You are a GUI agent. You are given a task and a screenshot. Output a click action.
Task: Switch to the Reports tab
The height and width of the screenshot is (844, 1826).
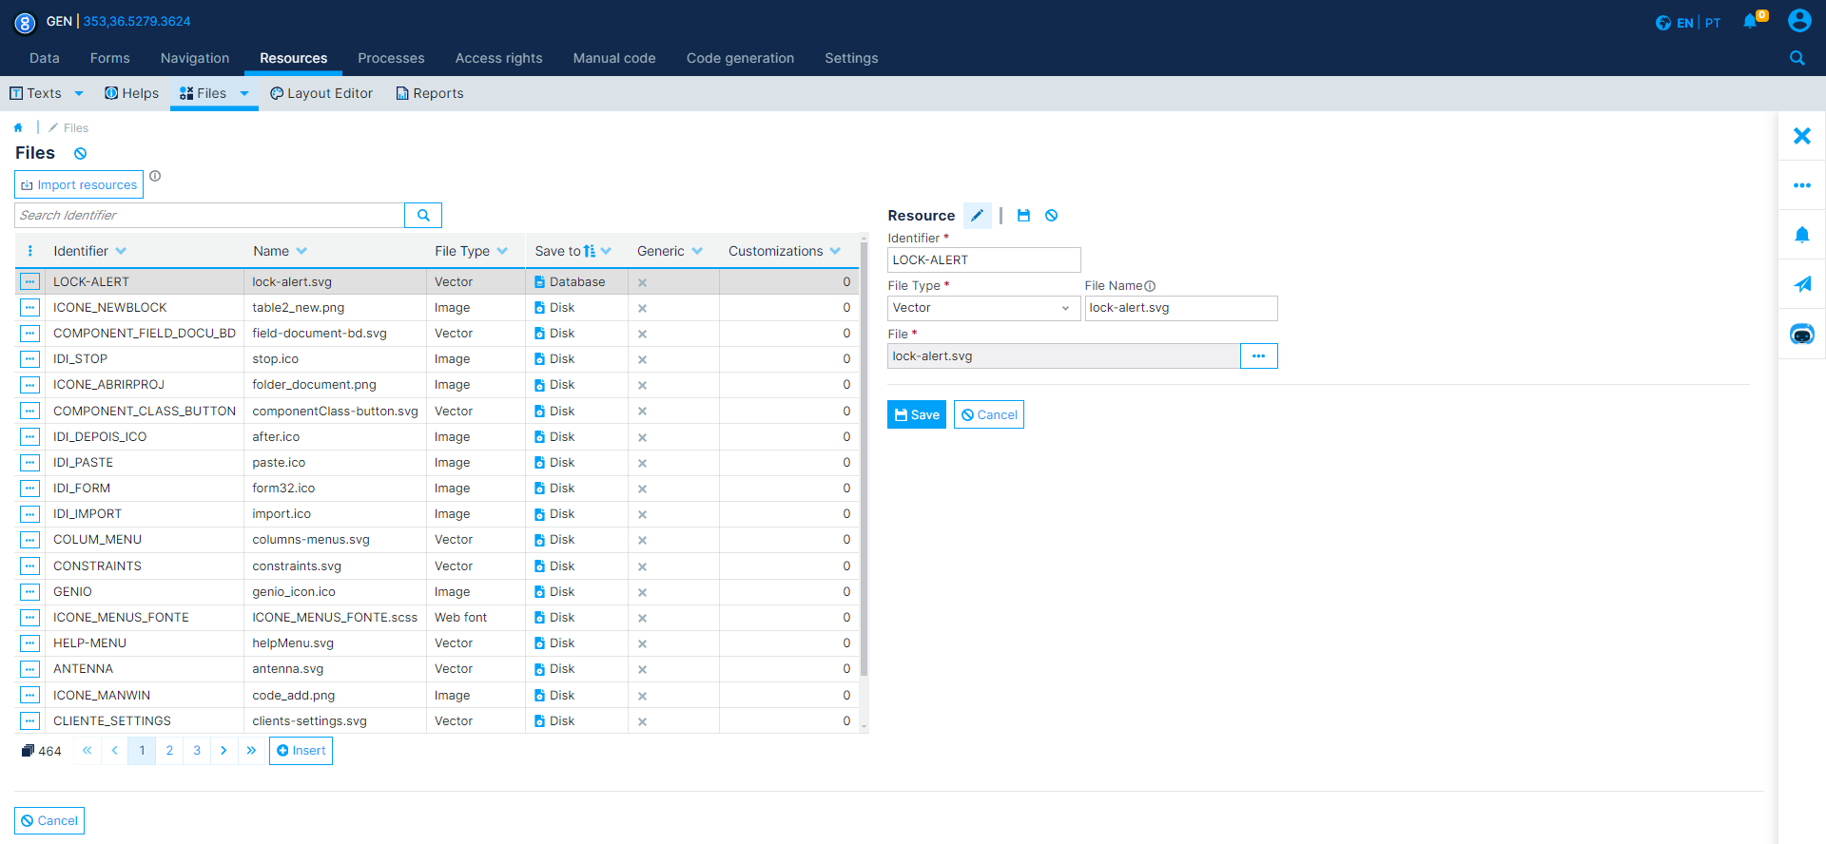tap(430, 93)
